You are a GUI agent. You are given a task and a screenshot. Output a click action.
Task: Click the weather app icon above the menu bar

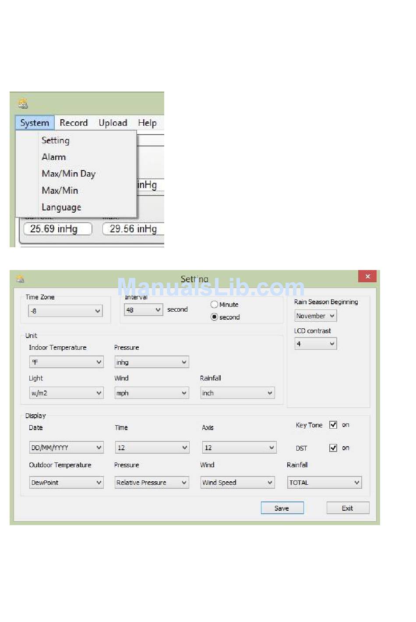[x=23, y=103]
